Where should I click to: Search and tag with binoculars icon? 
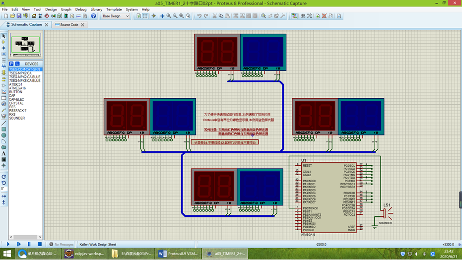click(303, 16)
